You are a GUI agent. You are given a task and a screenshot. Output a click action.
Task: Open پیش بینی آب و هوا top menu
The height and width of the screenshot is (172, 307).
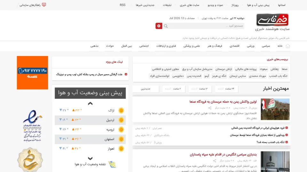[258, 5]
